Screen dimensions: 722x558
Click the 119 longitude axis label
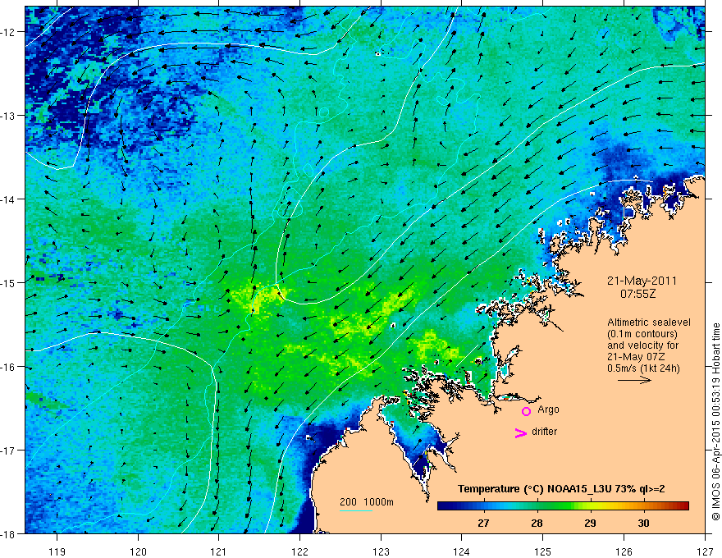57,552
